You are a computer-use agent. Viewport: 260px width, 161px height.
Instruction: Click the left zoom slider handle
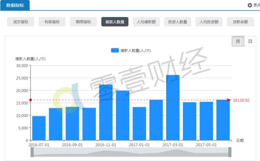[32, 152]
